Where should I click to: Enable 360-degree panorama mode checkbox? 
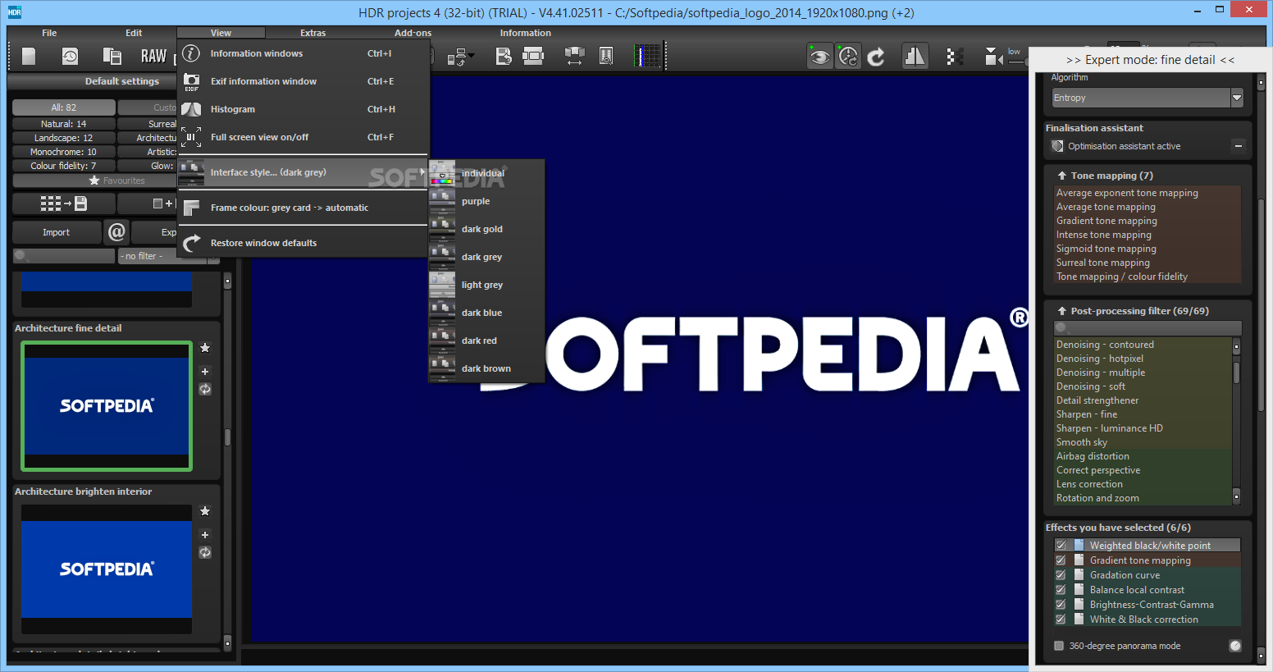click(x=1059, y=646)
